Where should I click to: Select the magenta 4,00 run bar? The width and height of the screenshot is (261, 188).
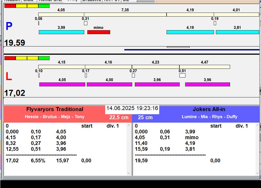[109, 84]
